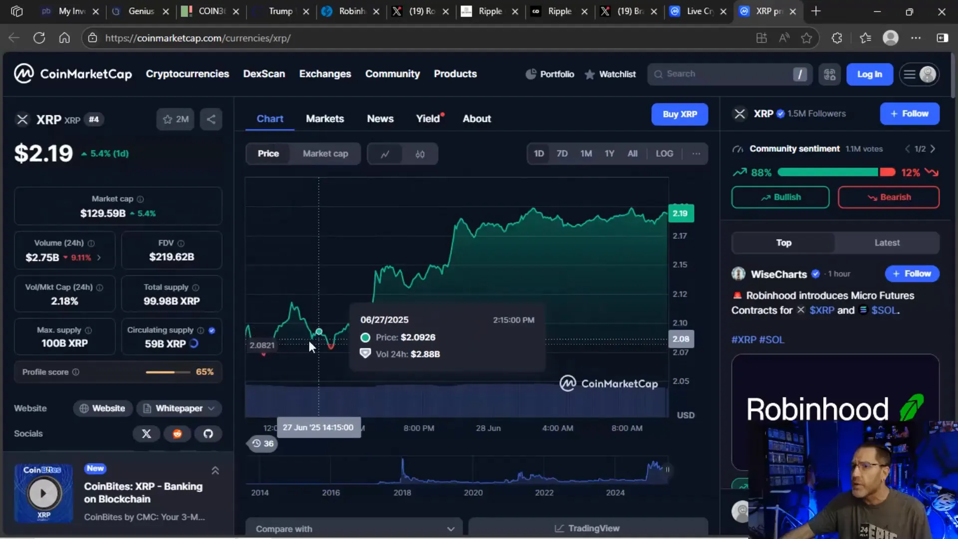The image size is (958, 539).
Task: Open the hamburger profile menu
Action: 919,74
